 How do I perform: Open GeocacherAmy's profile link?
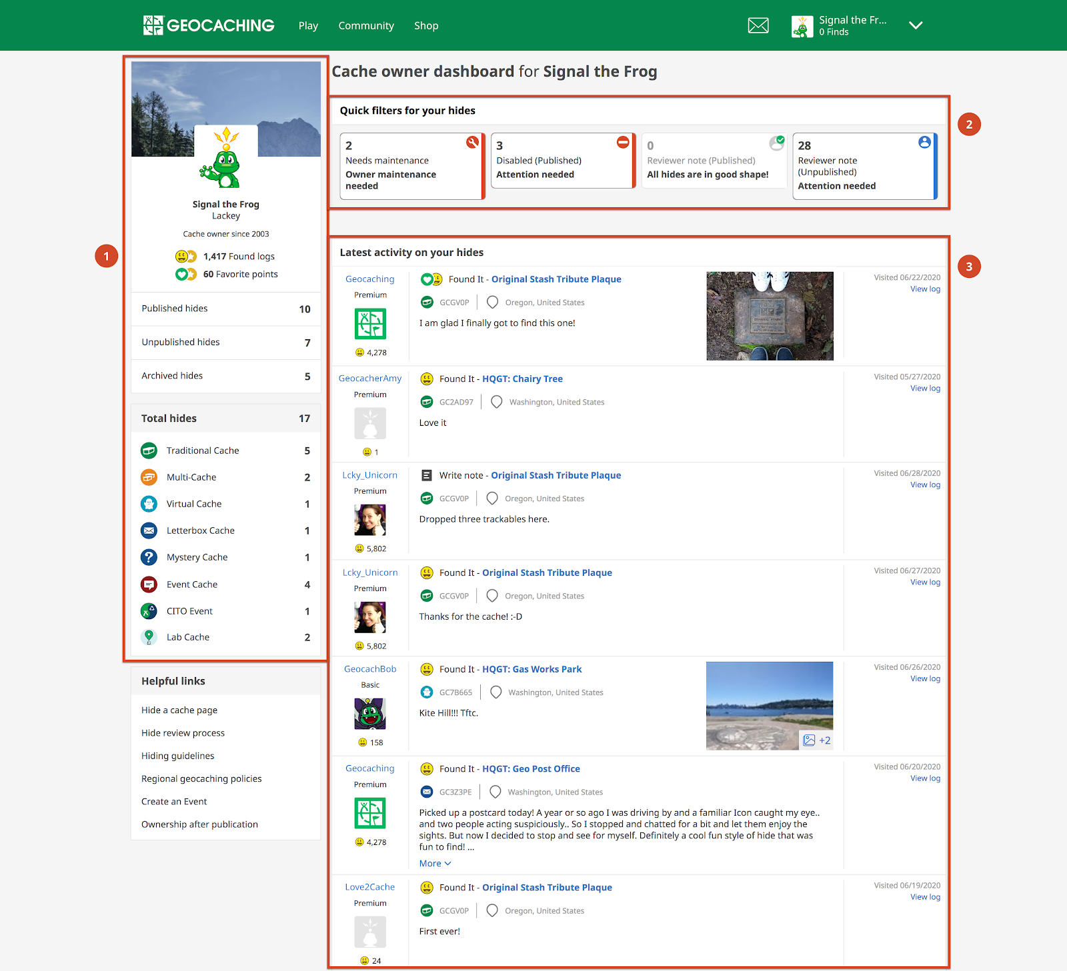(370, 379)
